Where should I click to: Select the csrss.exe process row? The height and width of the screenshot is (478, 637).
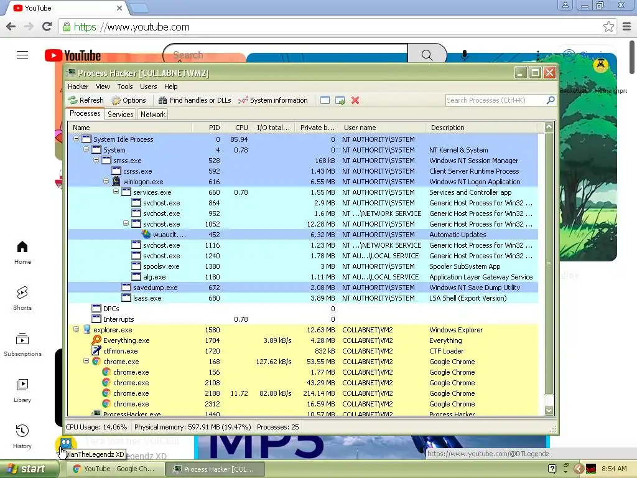303,171
